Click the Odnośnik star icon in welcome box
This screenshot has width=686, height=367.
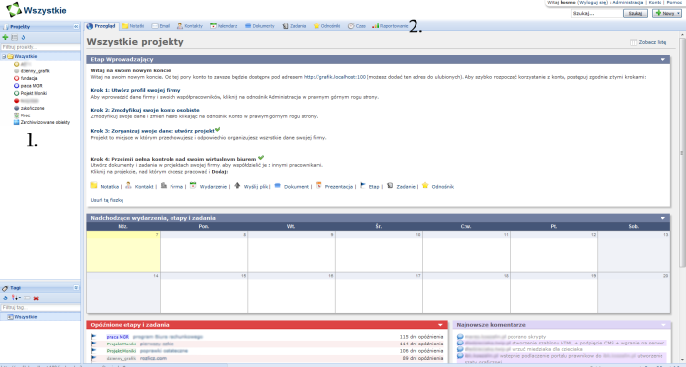[425, 185]
